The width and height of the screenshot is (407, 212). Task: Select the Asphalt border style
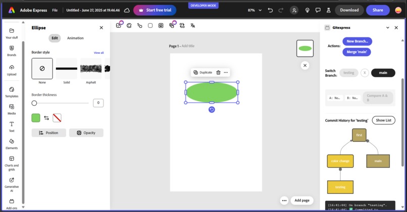click(91, 69)
